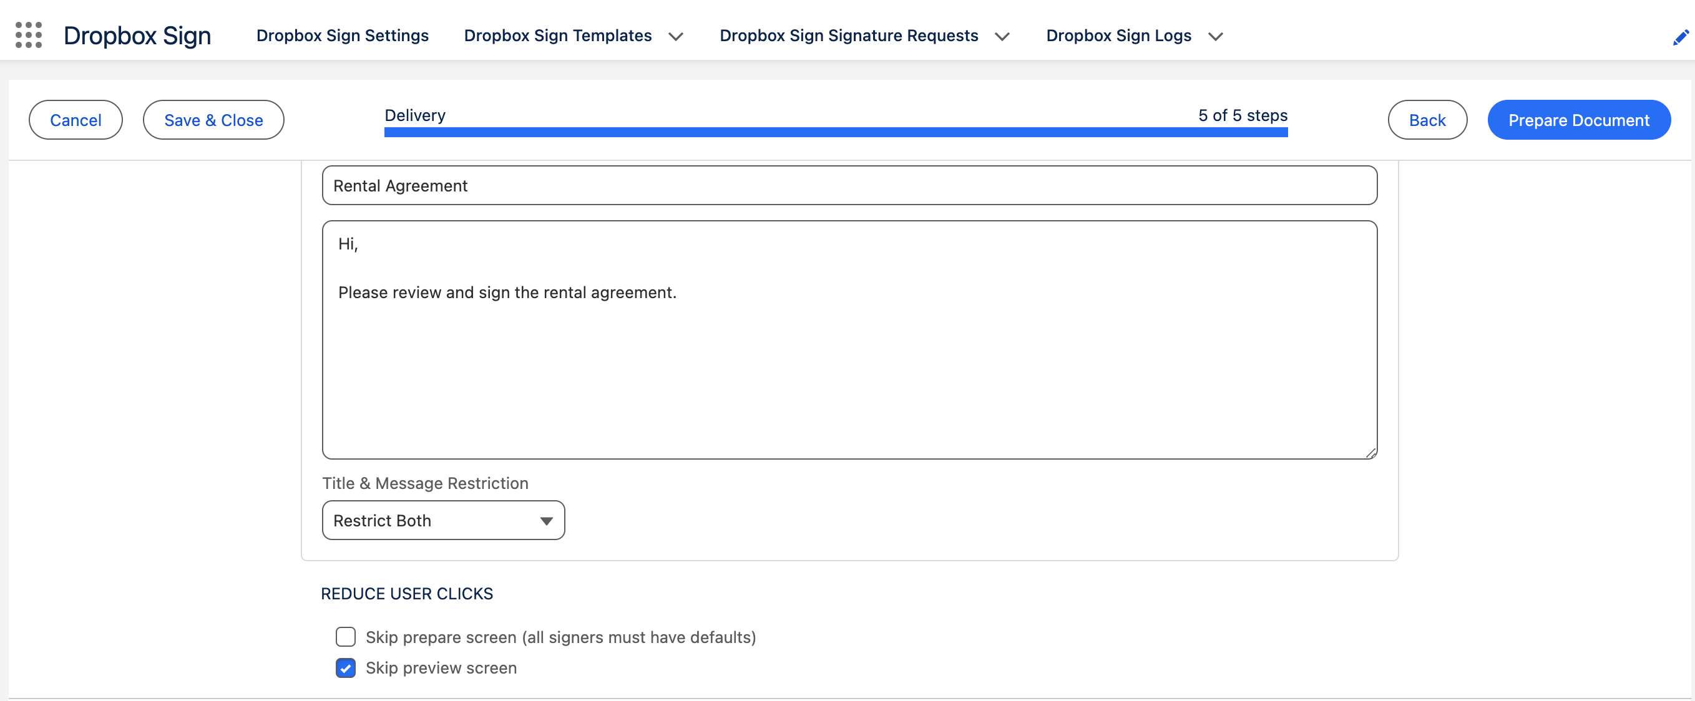Click the edit pencil icon at top right
The image size is (1695, 701).
tap(1680, 37)
